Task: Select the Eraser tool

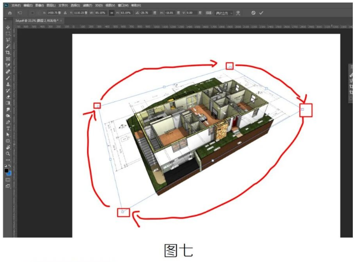Action: pyautogui.click(x=8, y=97)
